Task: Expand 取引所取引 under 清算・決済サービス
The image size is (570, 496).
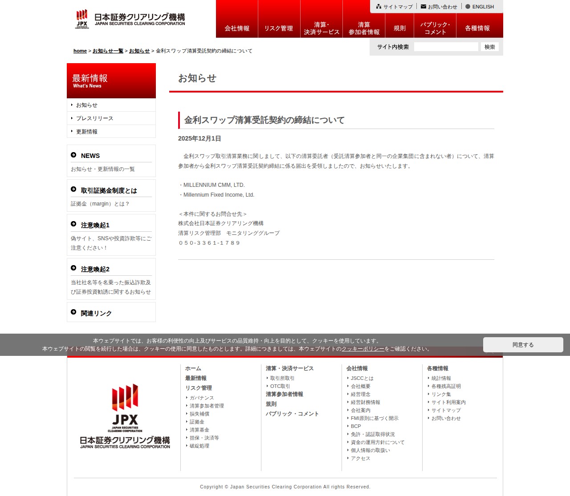Action: click(282, 378)
